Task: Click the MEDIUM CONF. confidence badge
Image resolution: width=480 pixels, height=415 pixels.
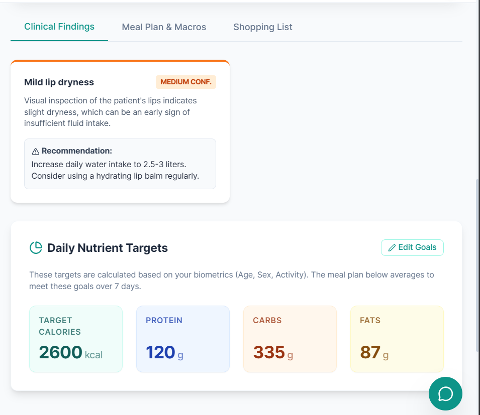Action: click(186, 82)
